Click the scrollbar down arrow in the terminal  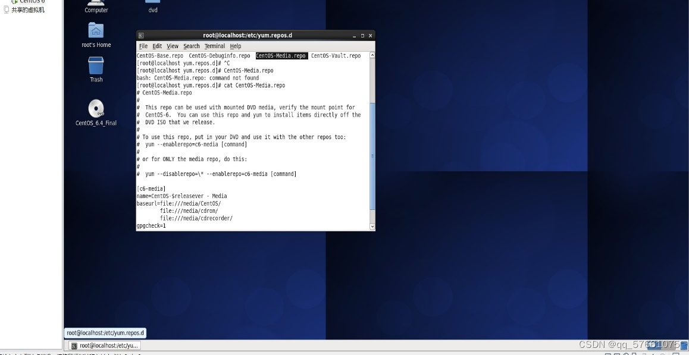coord(371,227)
